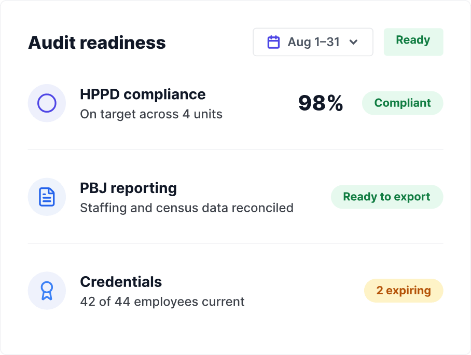Click the green Ready status badge
Screen dimensions: 471x355
[x=413, y=42]
